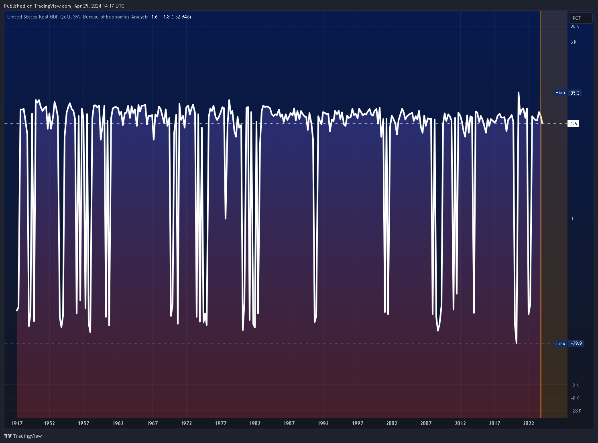598x443 pixels.
Task: Click the 2002 year label on time axis
Action: 392,423
